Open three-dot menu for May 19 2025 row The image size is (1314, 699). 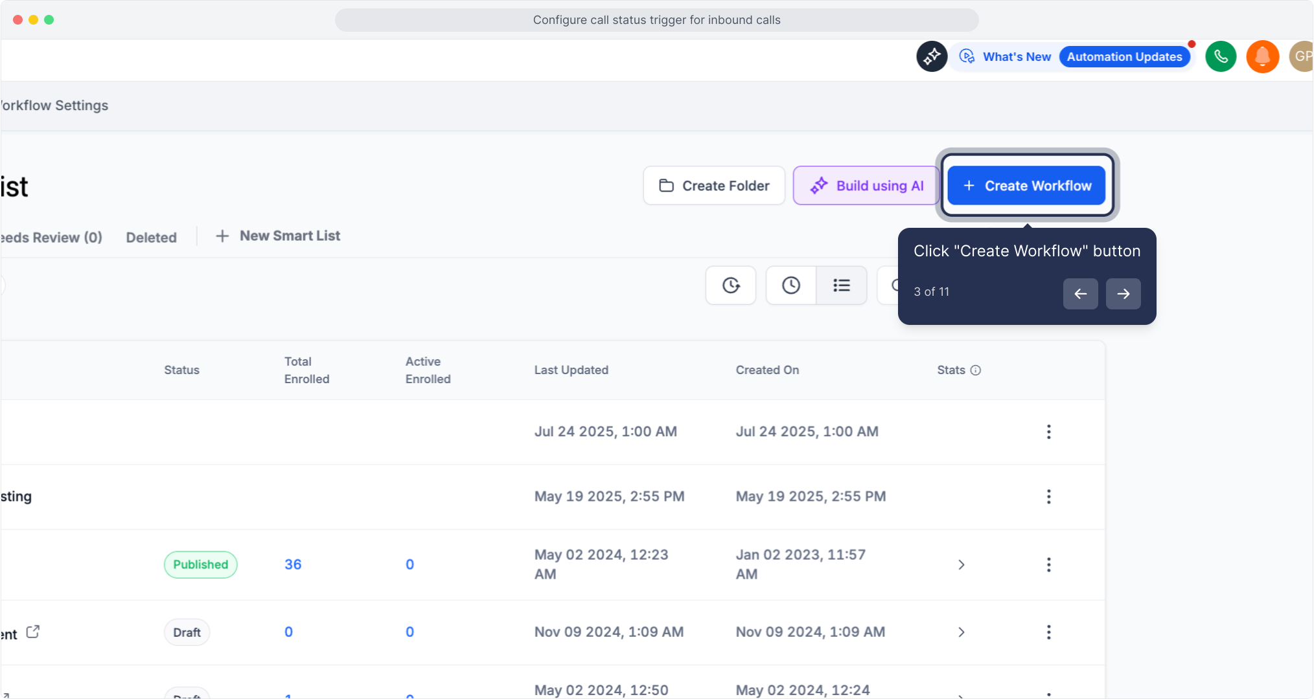pos(1048,496)
